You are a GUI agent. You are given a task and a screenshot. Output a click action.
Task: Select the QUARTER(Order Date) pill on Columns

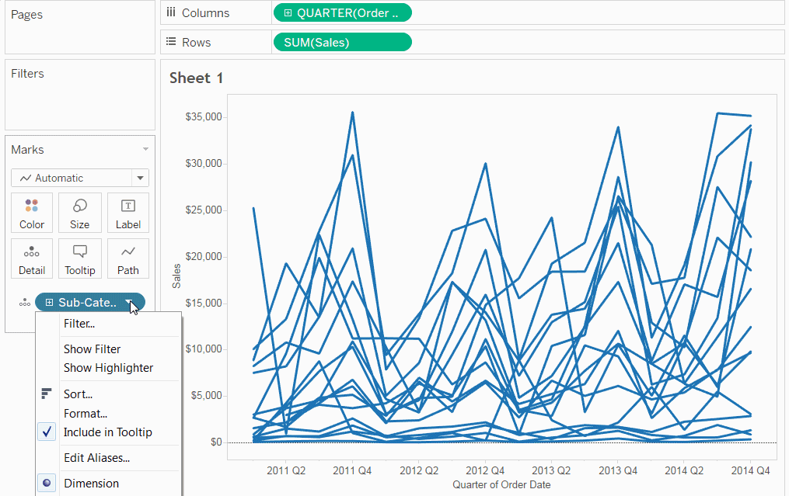click(x=343, y=13)
